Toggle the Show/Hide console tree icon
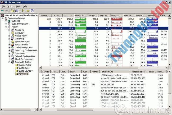 pos(17,11)
